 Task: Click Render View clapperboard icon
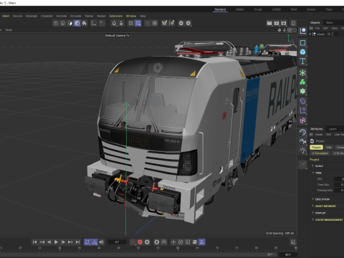(x=269, y=23)
